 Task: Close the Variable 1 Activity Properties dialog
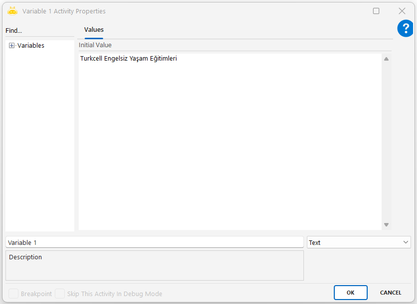click(402, 11)
